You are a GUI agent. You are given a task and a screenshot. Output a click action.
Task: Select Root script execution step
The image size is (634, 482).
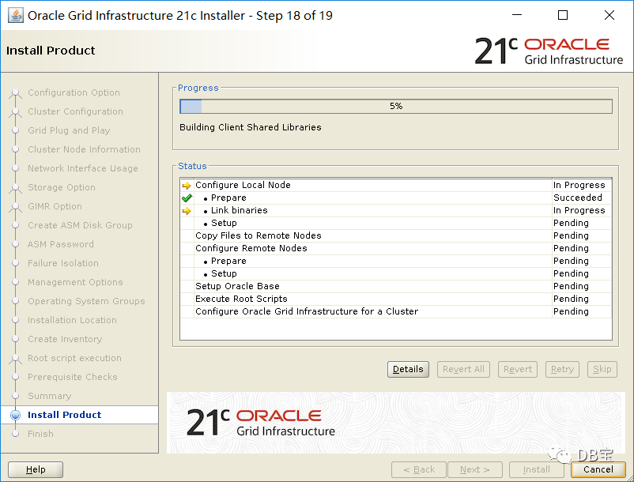(74, 359)
